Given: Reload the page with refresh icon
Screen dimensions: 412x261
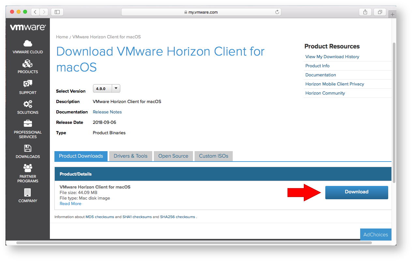Looking at the screenshot, I should [277, 12].
